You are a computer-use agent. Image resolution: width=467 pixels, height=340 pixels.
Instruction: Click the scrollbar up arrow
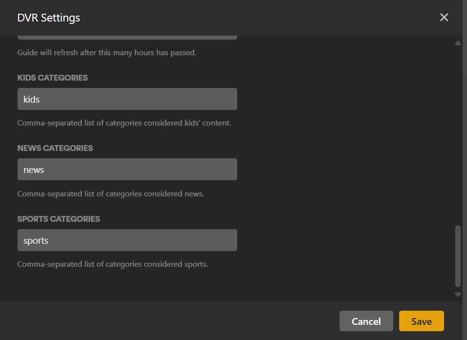pyautogui.click(x=458, y=43)
